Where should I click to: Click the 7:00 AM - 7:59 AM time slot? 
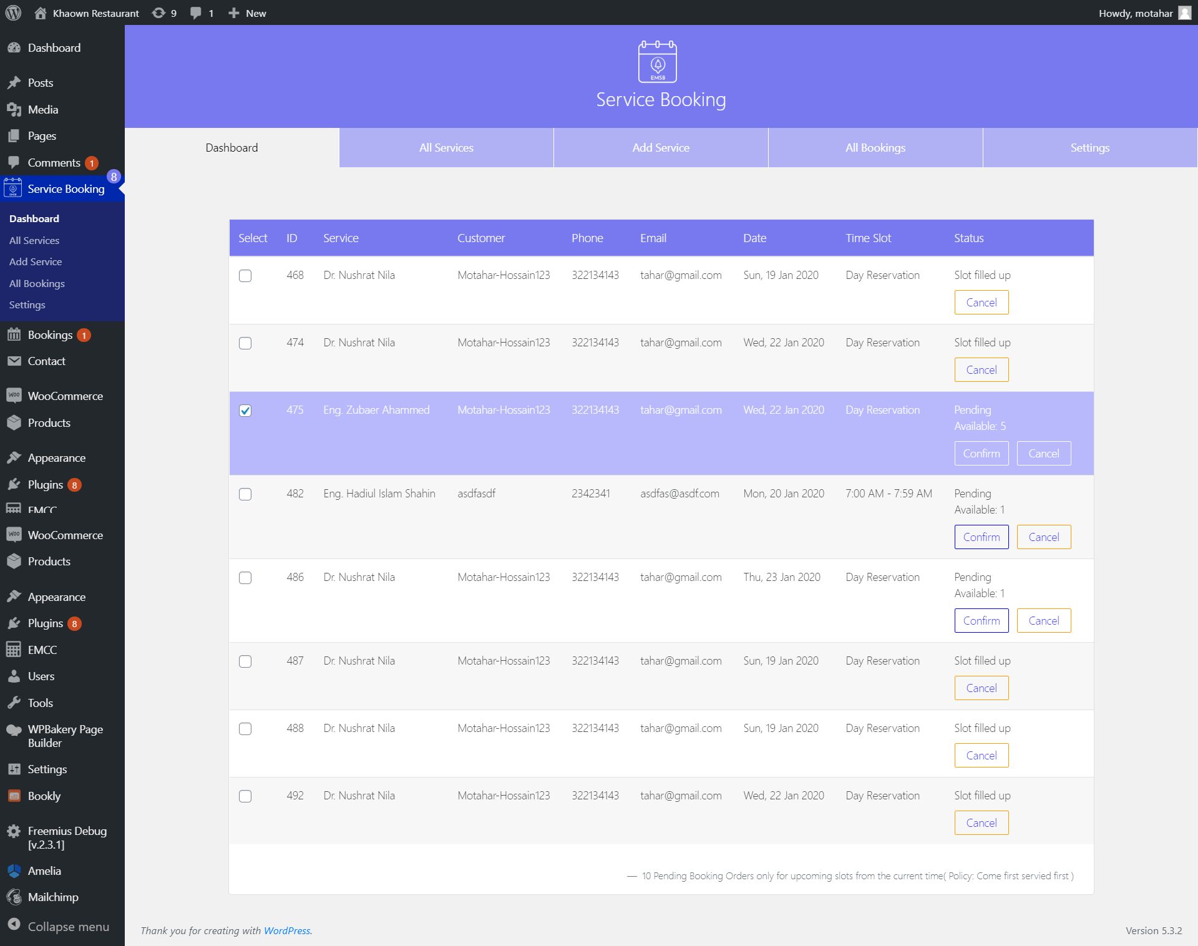(x=889, y=494)
